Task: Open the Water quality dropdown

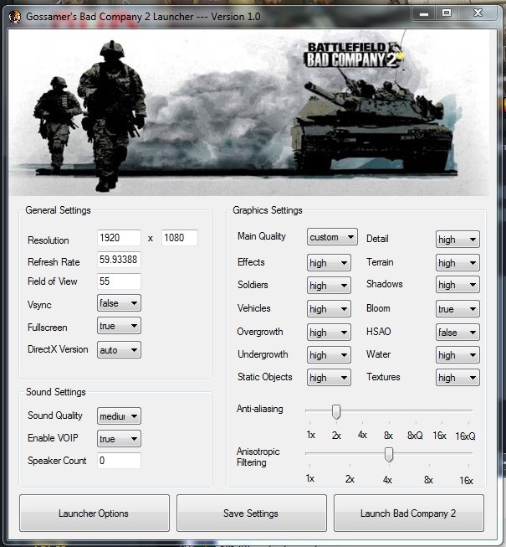Action: pos(457,355)
